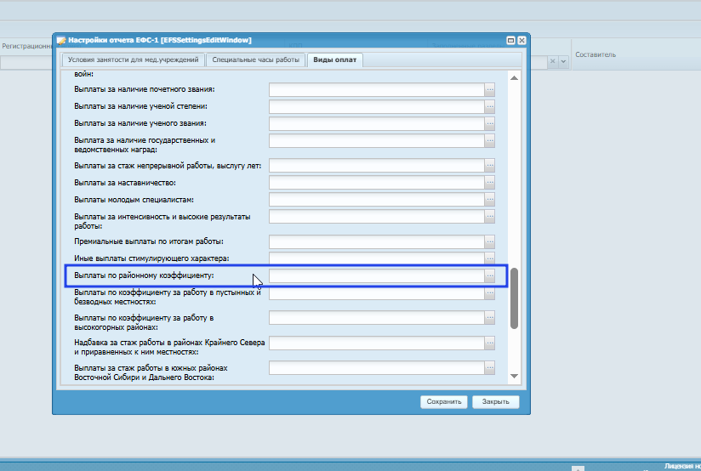Focus the почетного звания input field
This screenshot has width=701, height=471.
point(377,89)
